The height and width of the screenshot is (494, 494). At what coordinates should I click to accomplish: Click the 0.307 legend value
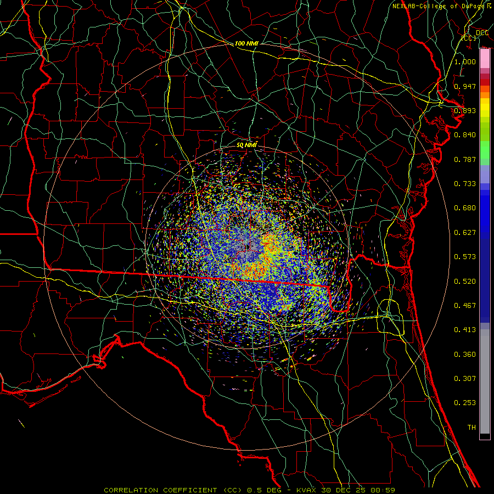465,379
